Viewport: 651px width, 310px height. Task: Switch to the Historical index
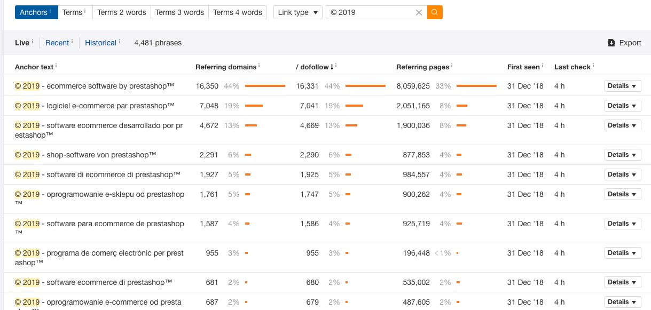(x=100, y=43)
